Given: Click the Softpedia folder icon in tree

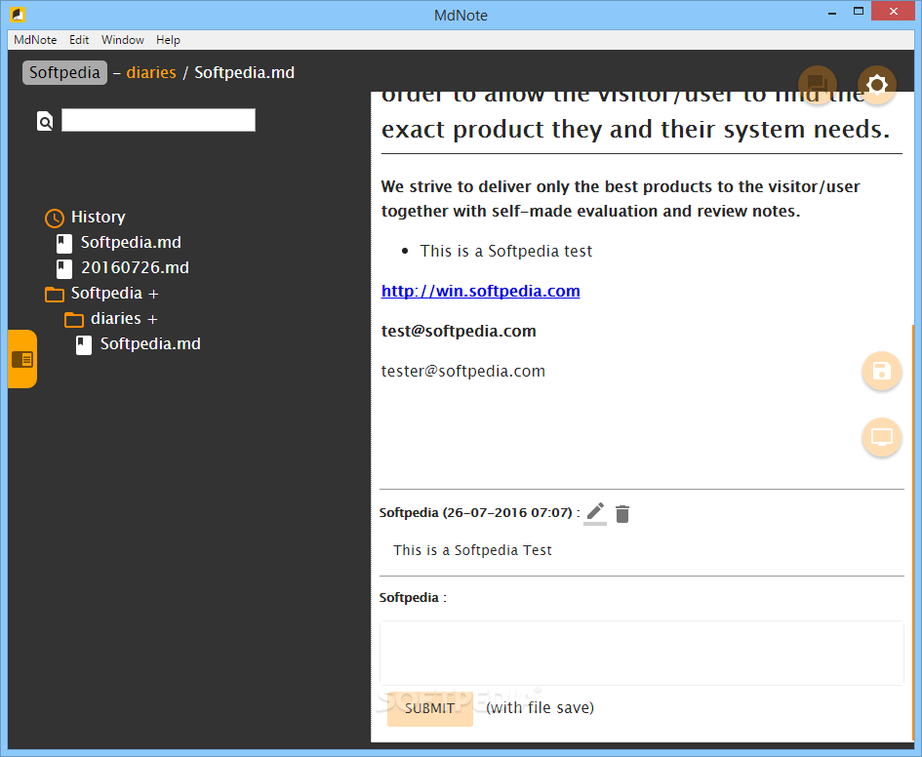Looking at the screenshot, I should (55, 294).
